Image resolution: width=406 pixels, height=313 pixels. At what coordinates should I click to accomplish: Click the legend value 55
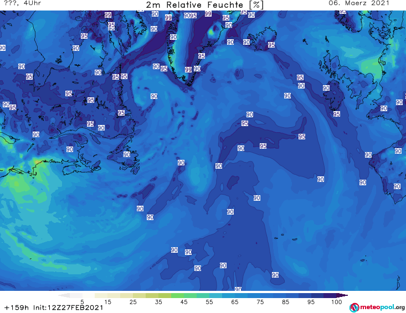click(x=209, y=302)
